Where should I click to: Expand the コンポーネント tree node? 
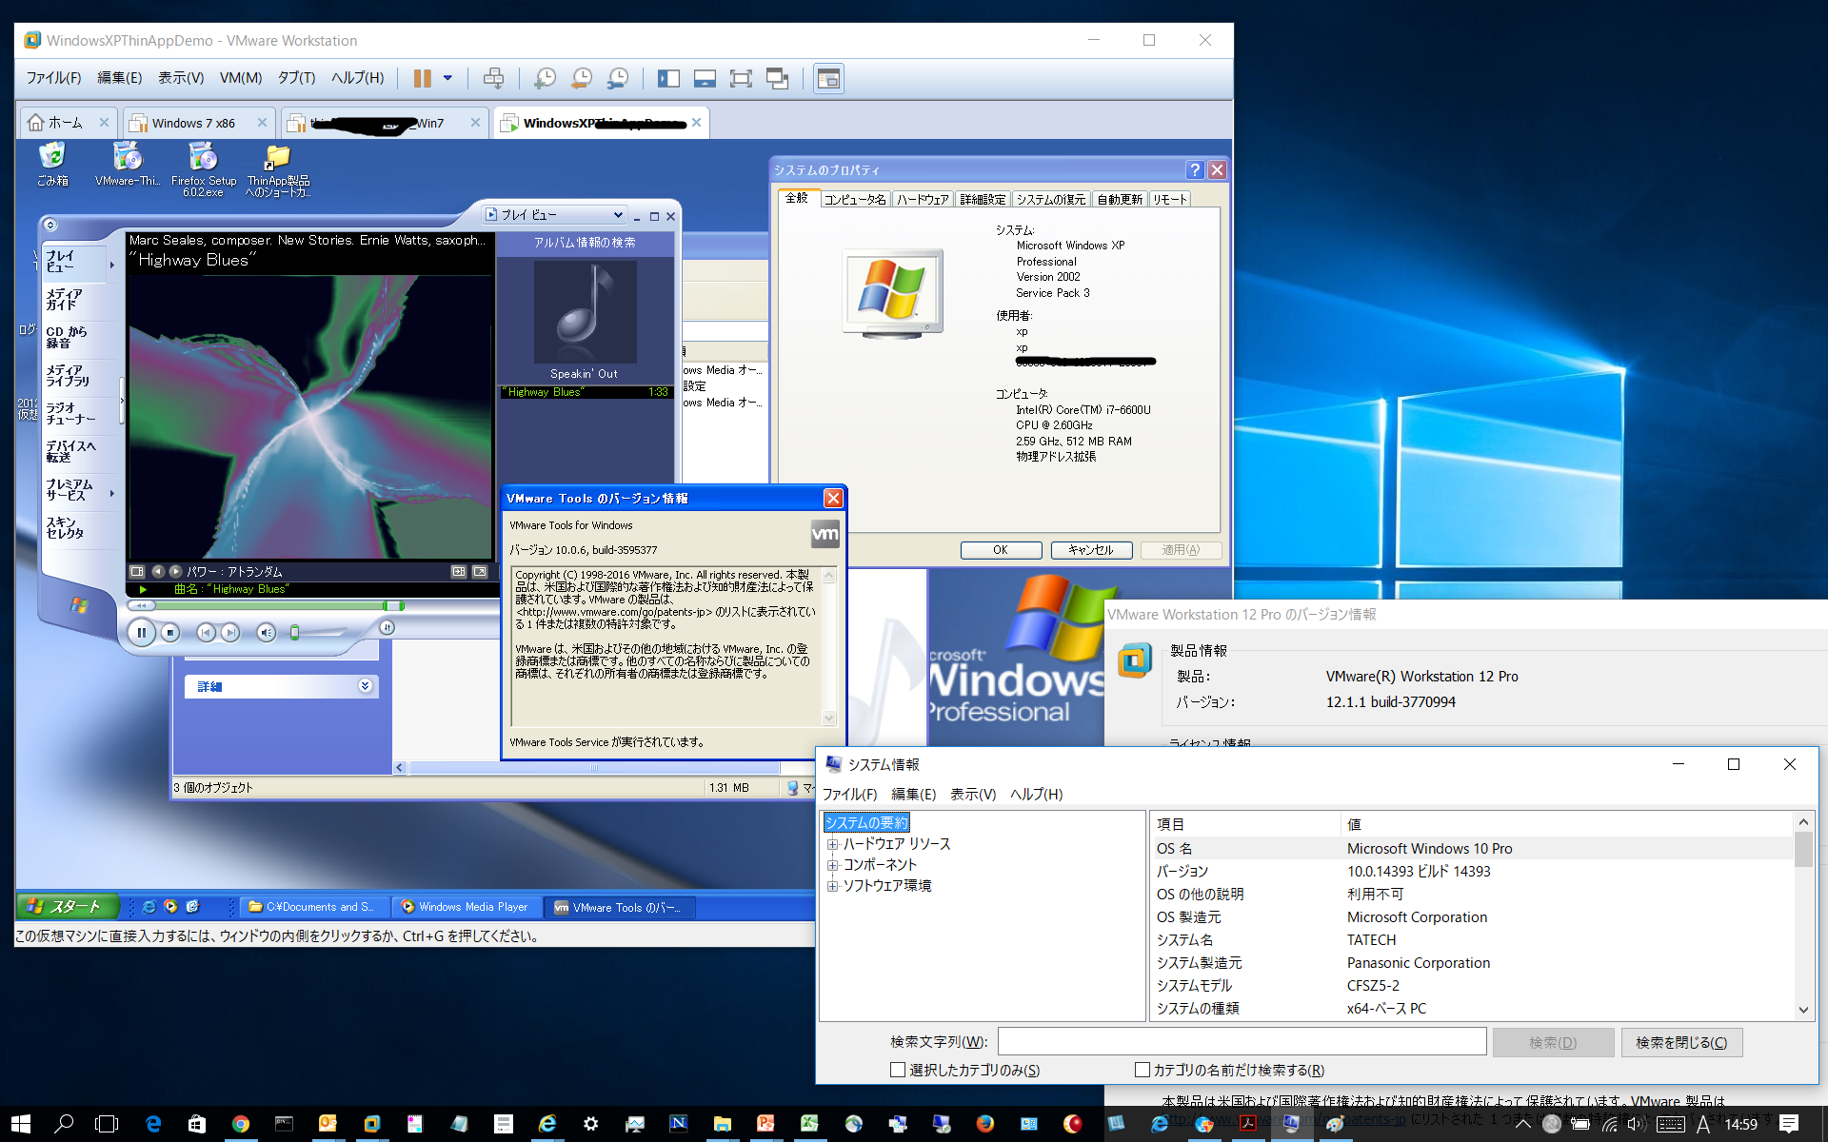(832, 865)
